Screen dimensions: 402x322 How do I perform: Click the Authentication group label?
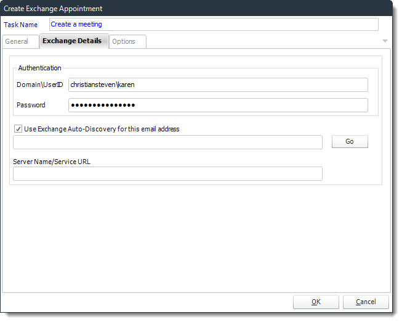tap(40, 68)
